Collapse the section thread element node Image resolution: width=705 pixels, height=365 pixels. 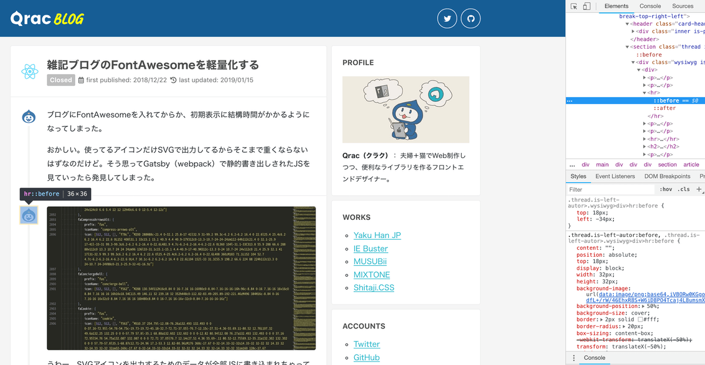click(x=627, y=46)
